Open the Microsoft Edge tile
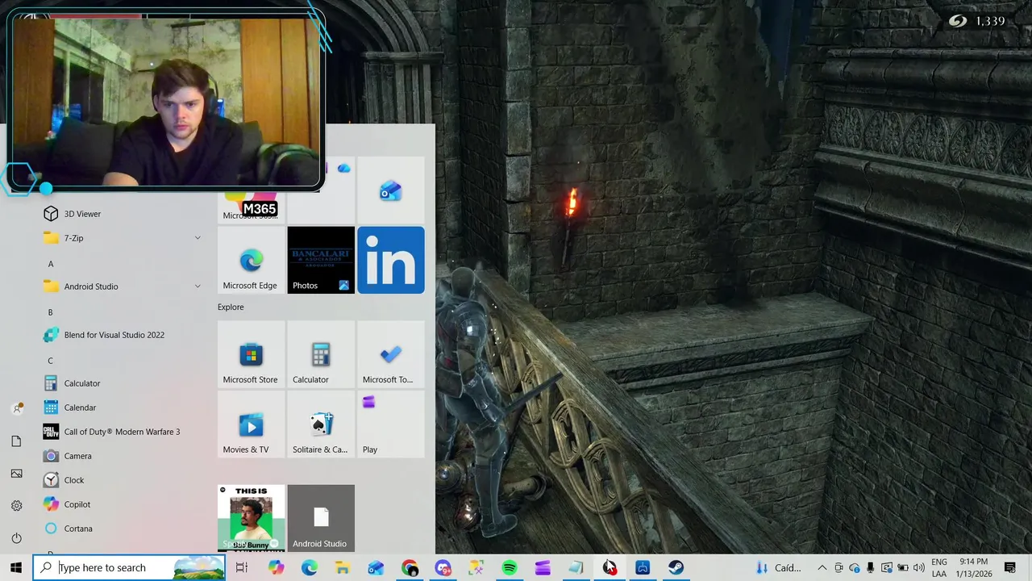Screen dimensions: 1032x581 (x=251, y=260)
